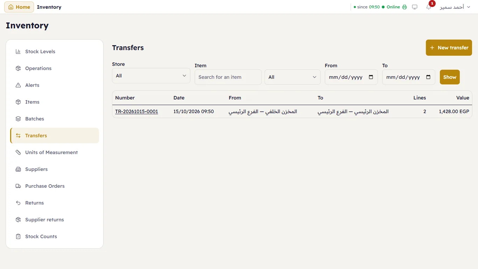Open the Store dropdown set to All
The width and height of the screenshot is (478, 269).
[x=151, y=76]
